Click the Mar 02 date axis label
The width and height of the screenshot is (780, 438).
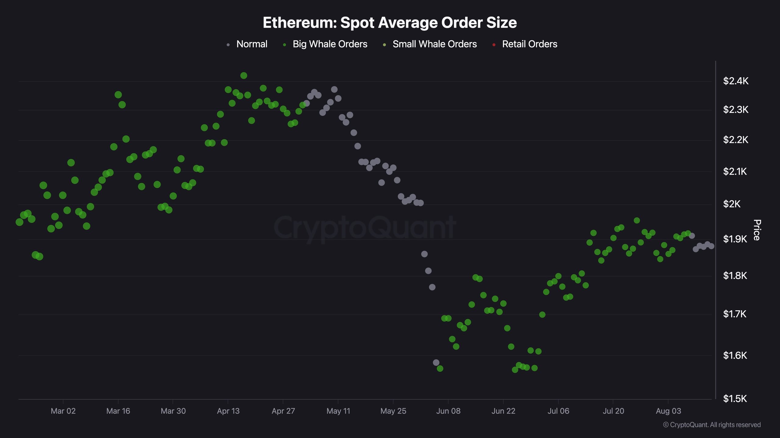(x=63, y=411)
